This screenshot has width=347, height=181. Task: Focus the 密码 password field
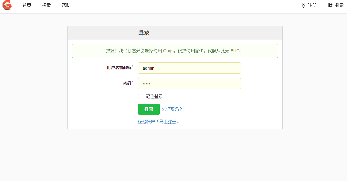pyautogui.click(x=189, y=84)
